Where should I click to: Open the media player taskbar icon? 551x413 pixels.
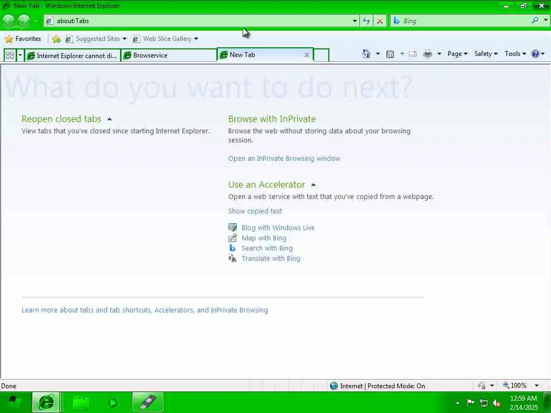point(112,402)
